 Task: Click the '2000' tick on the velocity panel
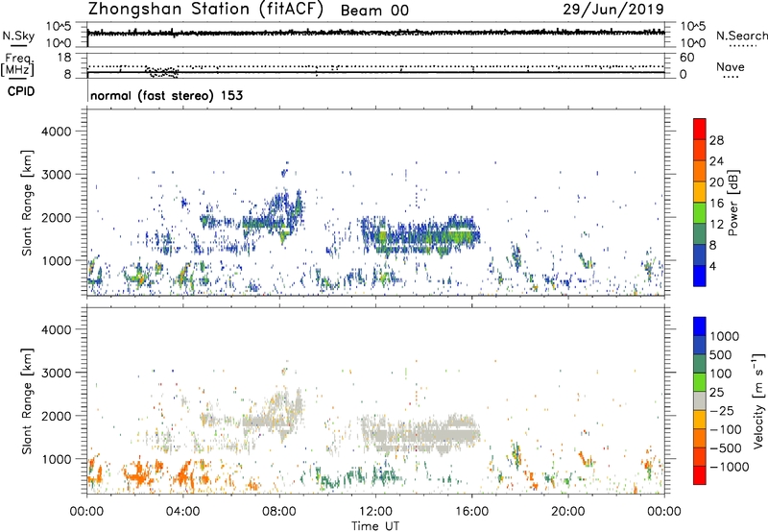pyautogui.click(x=57, y=416)
